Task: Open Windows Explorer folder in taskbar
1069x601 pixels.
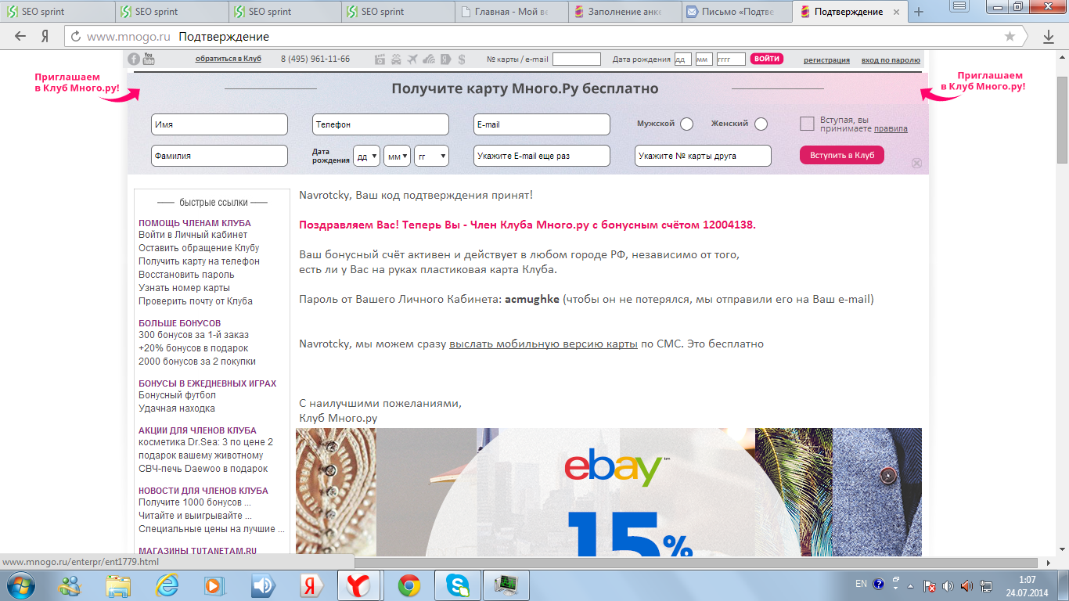Action: (118, 585)
